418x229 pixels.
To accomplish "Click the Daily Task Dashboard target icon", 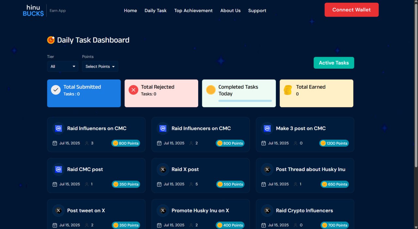I will point(51,40).
